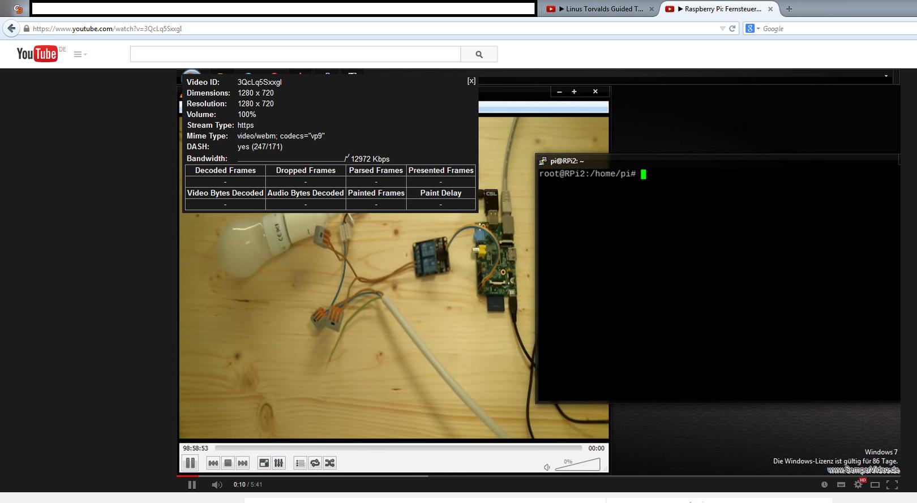Click the YouTube search magnifier button
The width and height of the screenshot is (917, 503).
pyautogui.click(x=479, y=54)
